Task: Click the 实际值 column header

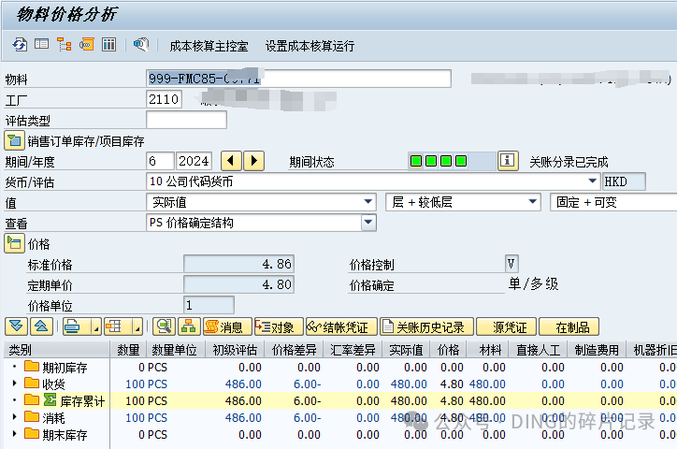Action: point(406,350)
